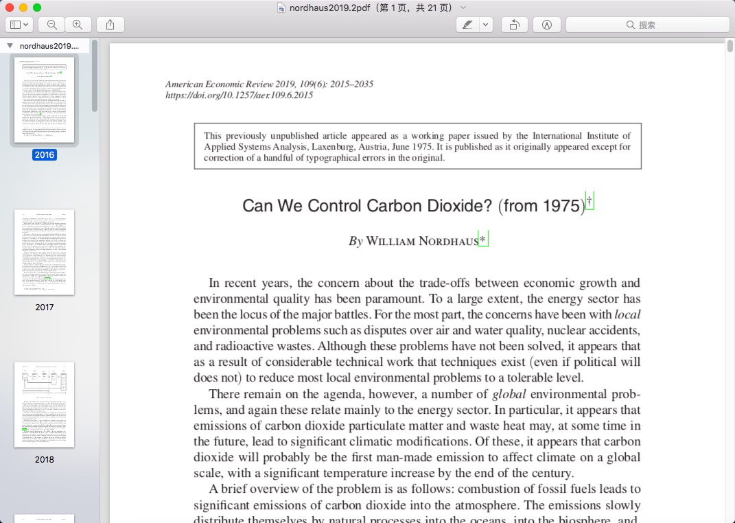Click the zoom in magnifier icon

click(x=78, y=25)
